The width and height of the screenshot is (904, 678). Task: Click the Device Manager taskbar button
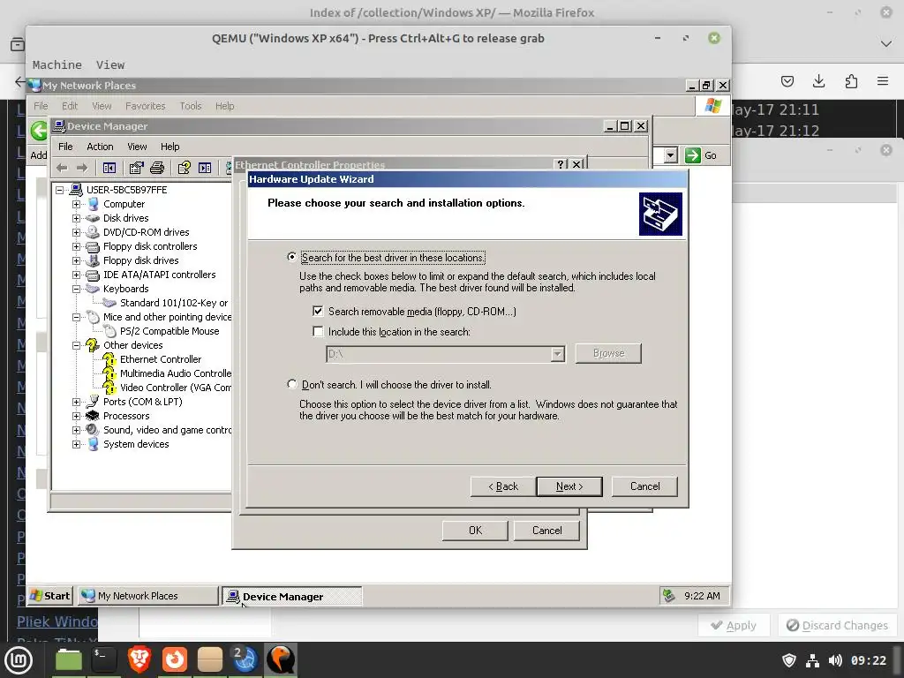coord(292,596)
